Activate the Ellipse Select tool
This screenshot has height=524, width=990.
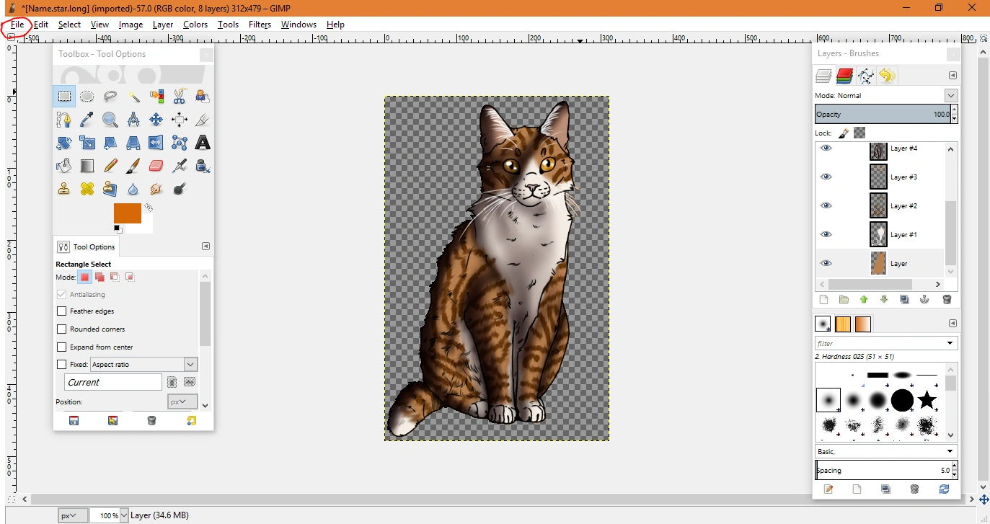[87, 97]
